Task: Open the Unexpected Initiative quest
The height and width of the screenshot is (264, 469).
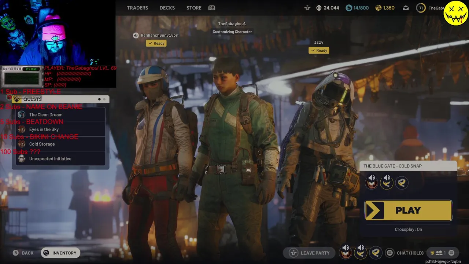Action: click(x=61, y=159)
